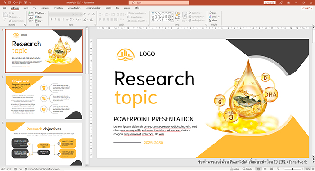Collapse the ribbon with the chevron
This screenshot has height=171, width=315.
(313, 25)
